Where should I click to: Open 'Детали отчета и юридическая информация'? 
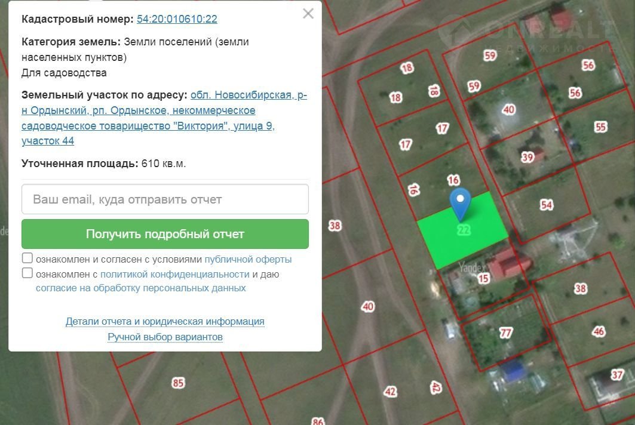165,322
